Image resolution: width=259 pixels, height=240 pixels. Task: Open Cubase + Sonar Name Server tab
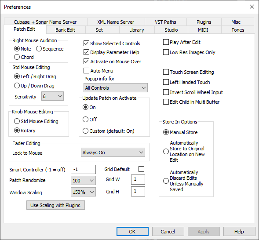pos(45,22)
